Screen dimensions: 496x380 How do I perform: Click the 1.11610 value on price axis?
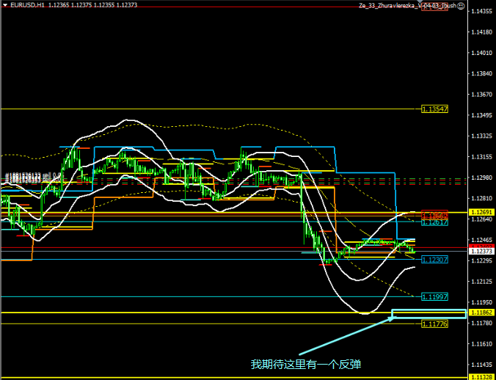(x=481, y=344)
